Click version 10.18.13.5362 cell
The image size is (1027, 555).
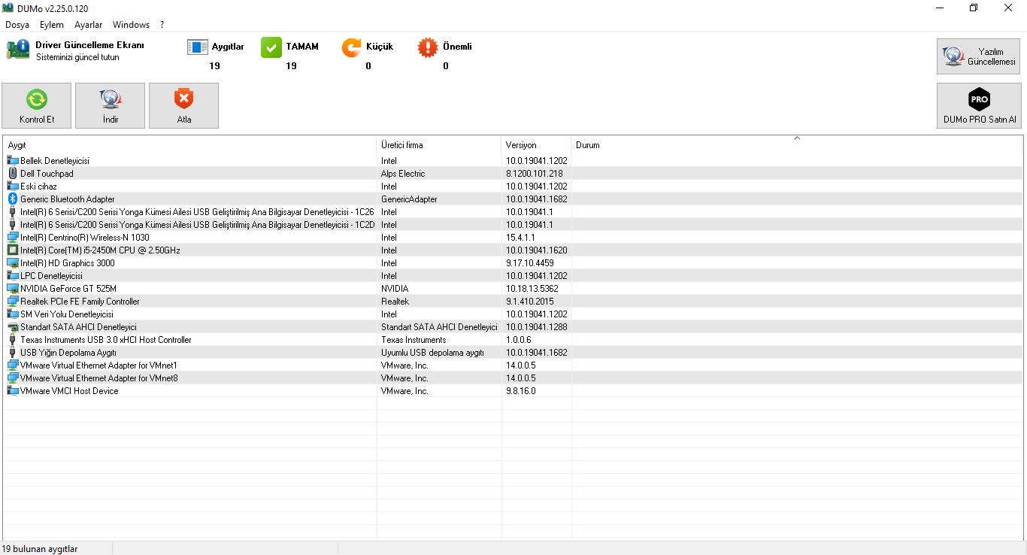[x=532, y=289]
